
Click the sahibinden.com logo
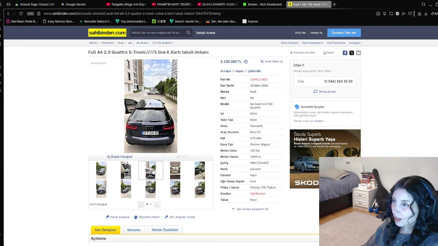point(107,33)
